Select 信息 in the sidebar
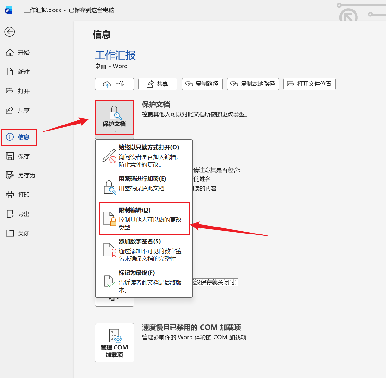 [x=19, y=137]
